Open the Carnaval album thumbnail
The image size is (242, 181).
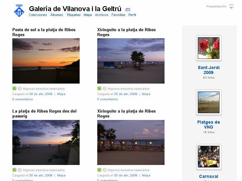coord(209,157)
